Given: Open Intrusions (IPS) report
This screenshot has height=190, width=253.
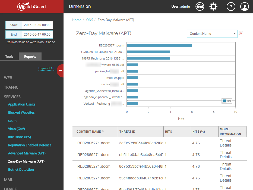Looking at the screenshot, I should click(20, 137).
